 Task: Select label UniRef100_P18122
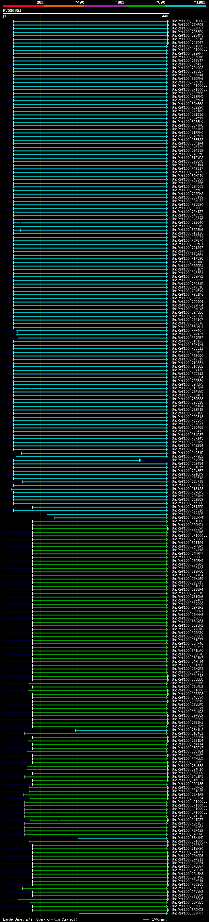pos(187,341)
